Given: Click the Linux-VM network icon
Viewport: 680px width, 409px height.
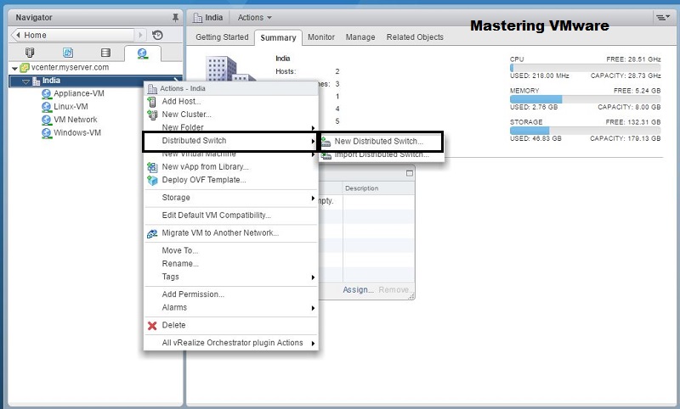Looking at the screenshot, I should 47,107.
